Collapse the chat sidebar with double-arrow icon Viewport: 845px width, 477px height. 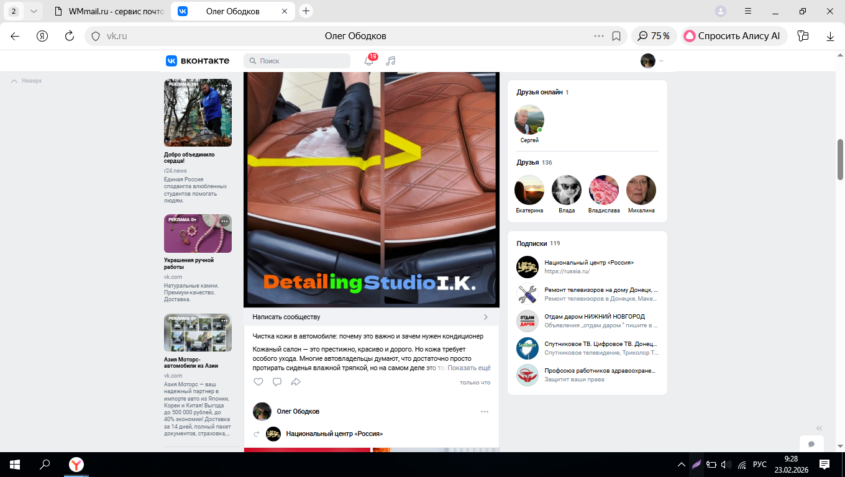819,428
